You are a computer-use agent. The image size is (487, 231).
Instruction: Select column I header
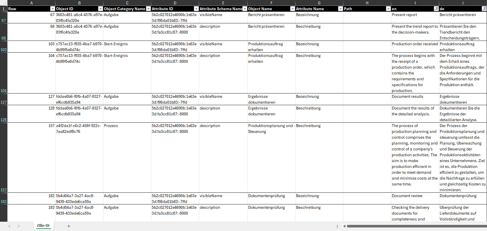coord(415,3)
